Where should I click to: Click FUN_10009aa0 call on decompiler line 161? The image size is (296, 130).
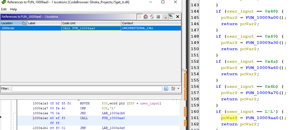pyautogui.click(x=262, y=118)
